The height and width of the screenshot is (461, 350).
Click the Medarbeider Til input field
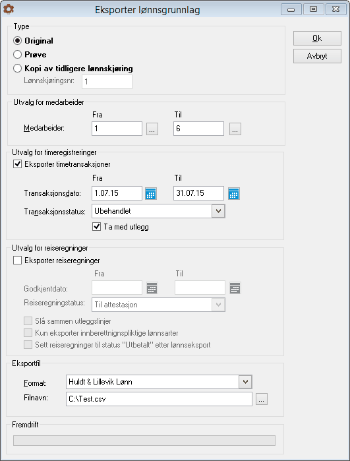198,129
